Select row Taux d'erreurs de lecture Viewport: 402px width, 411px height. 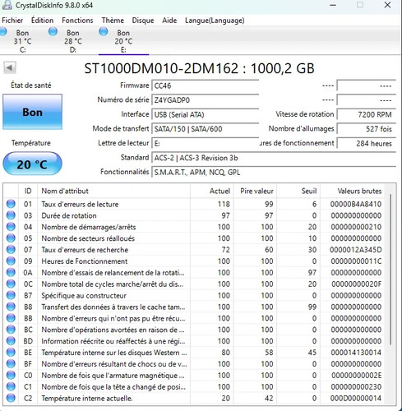(x=194, y=204)
